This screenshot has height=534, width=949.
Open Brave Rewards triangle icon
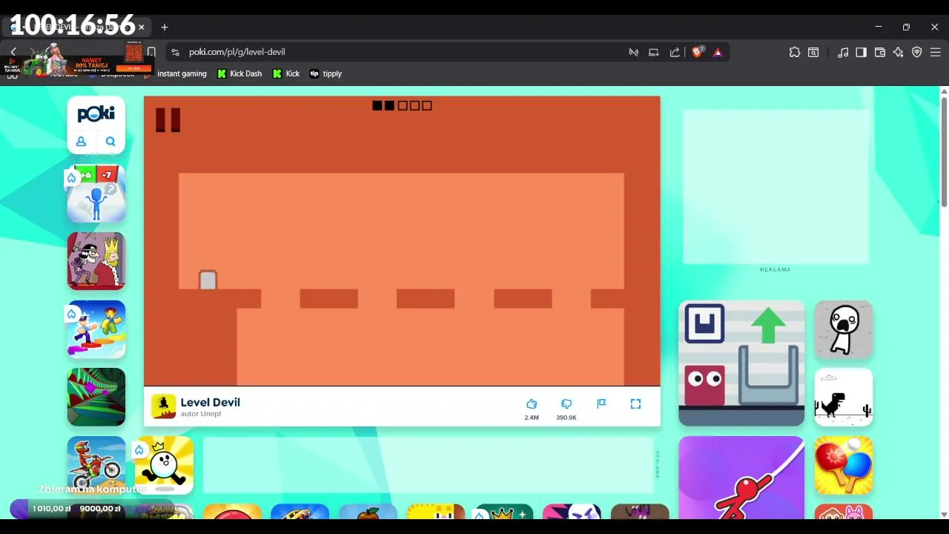click(718, 52)
